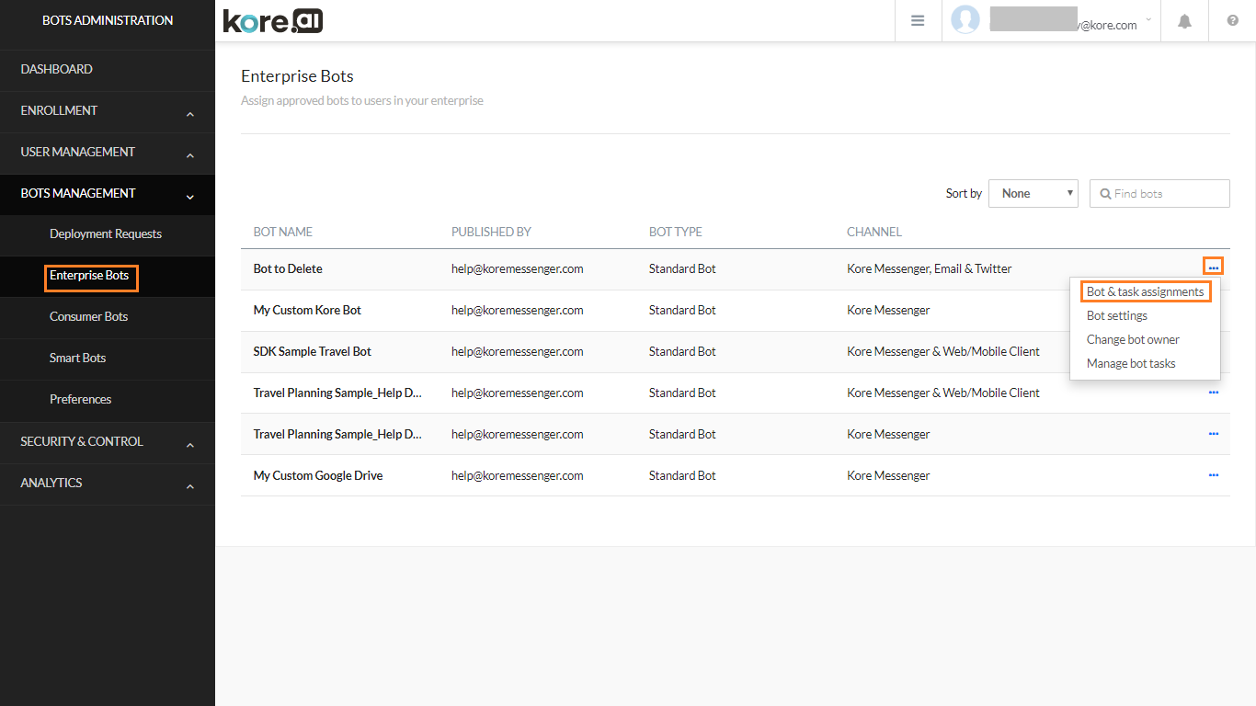Open Consumer Bots in the sidebar

[x=88, y=316]
